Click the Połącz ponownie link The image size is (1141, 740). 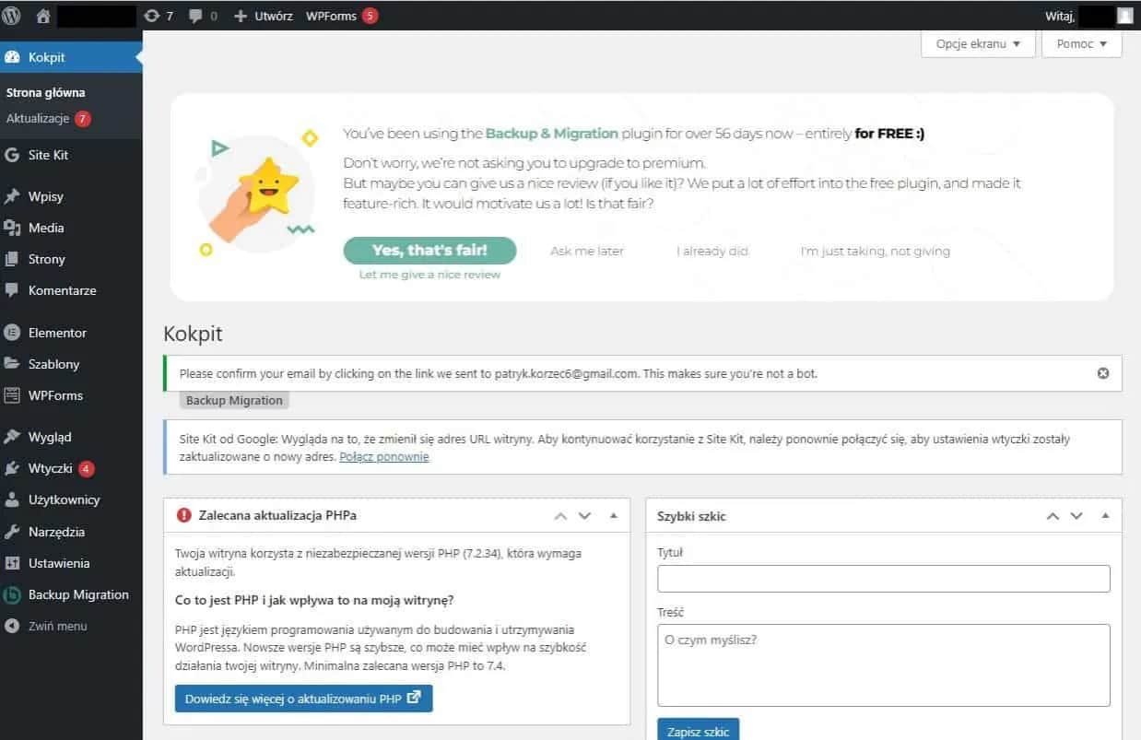tap(383, 456)
